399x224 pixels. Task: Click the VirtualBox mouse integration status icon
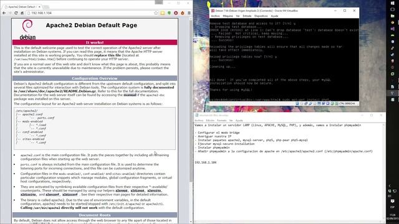click(x=332, y=104)
